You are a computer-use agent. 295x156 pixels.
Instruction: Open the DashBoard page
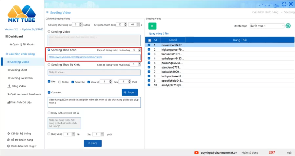(x=14, y=37)
